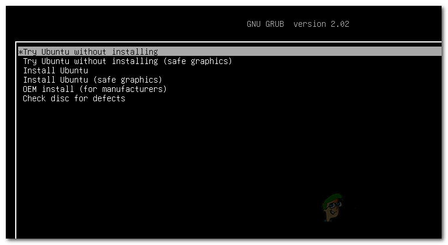Choose Check disc for defects option
Image resolution: width=448 pixels, height=245 pixels.
tap(74, 98)
